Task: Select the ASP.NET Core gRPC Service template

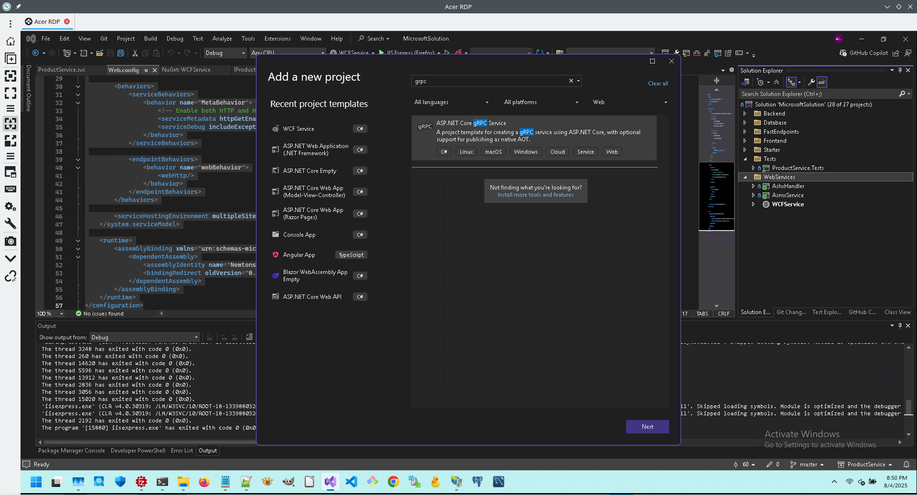Action: coord(534,137)
